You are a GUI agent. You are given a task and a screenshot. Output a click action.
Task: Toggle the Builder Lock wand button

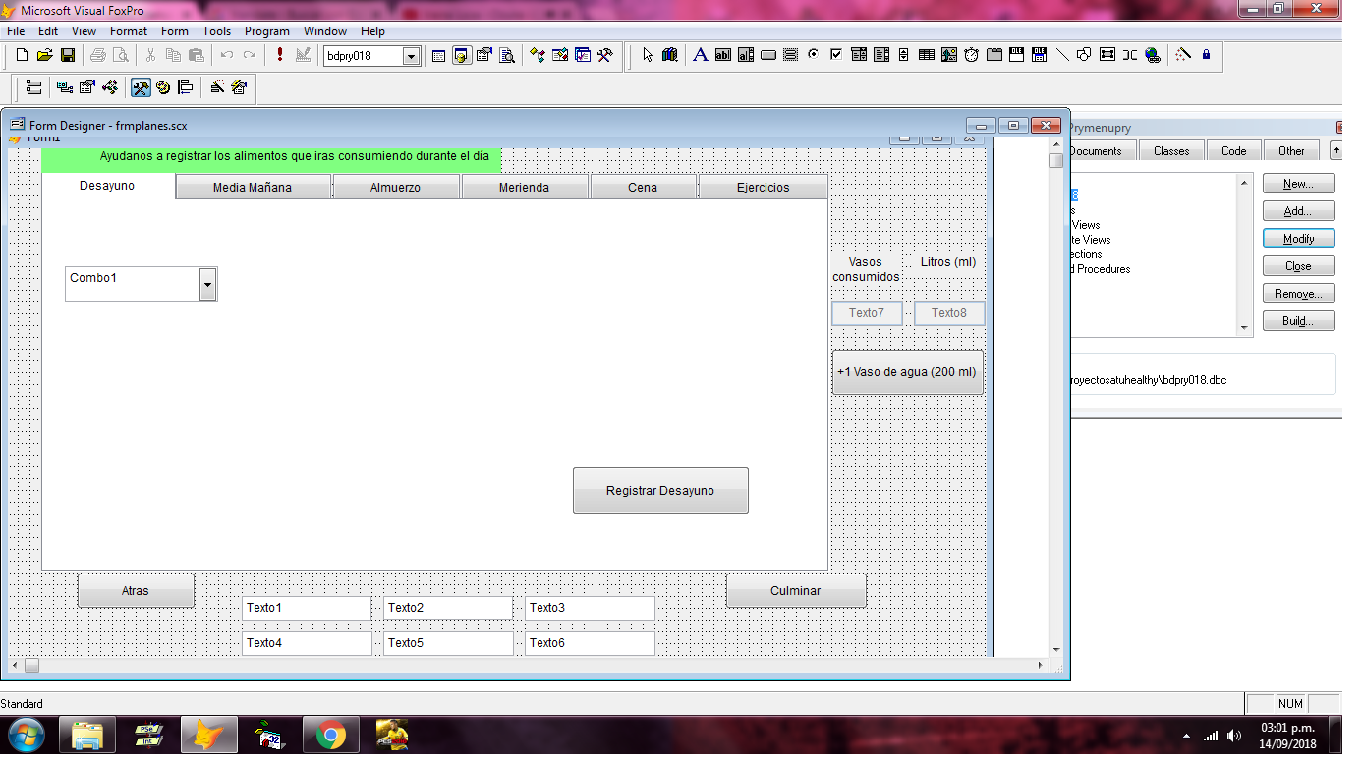[1183, 55]
